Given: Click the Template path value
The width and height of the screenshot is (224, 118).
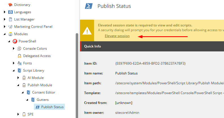Looking at the screenshot, I should click(169, 93).
